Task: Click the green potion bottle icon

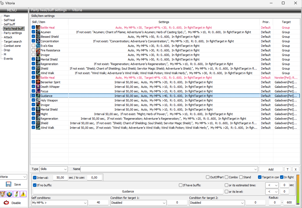Action: (x=16, y=194)
